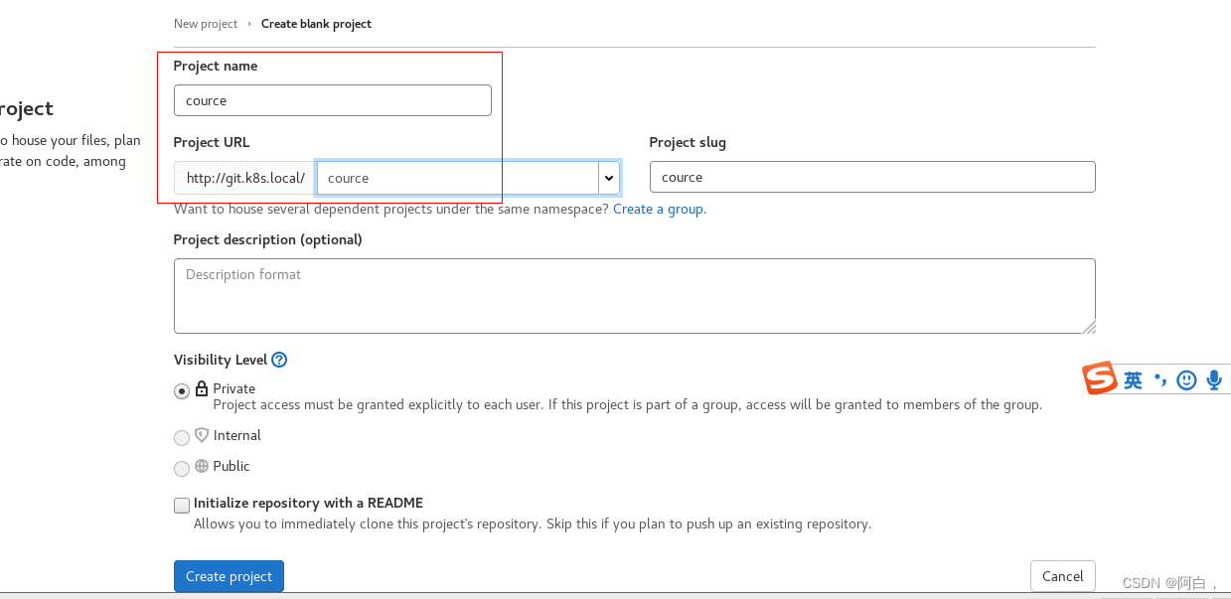1231x599 pixels.
Task: Select the Private visibility radio button
Action: pyautogui.click(x=182, y=391)
